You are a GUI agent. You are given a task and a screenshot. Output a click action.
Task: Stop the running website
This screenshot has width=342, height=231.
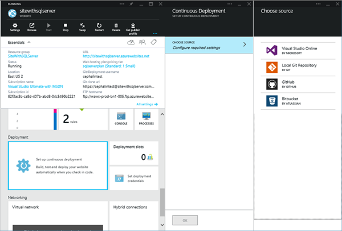tap(66, 27)
